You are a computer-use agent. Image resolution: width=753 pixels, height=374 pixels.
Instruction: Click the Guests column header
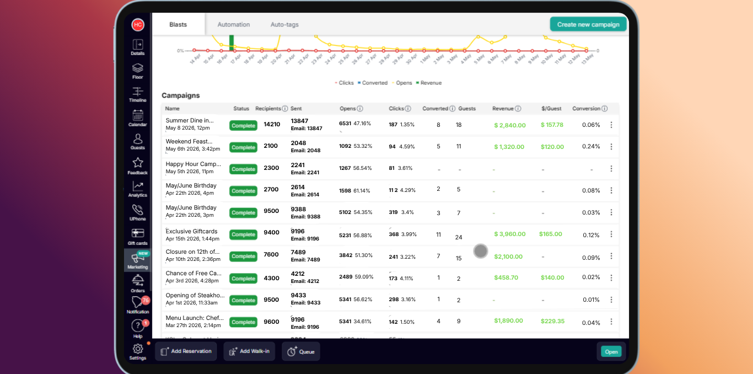[x=467, y=109]
